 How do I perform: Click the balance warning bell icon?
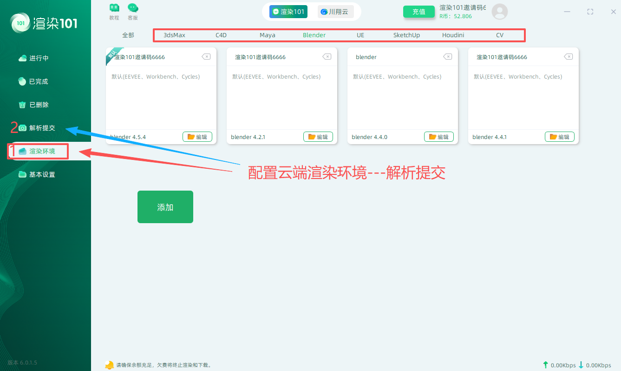click(x=109, y=365)
